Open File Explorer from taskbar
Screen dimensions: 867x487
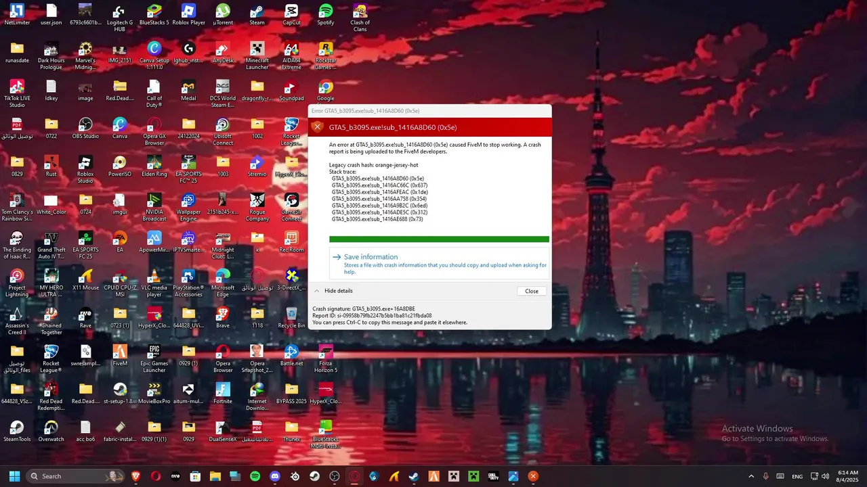(215, 476)
